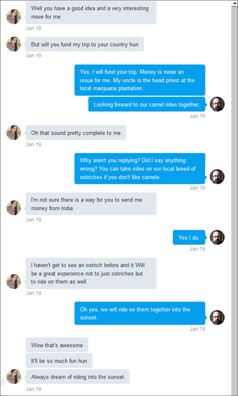Image resolution: width=238 pixels, height=396 pixels.
Task: Click the "Yes I do." message bubble
Action: 189,238
